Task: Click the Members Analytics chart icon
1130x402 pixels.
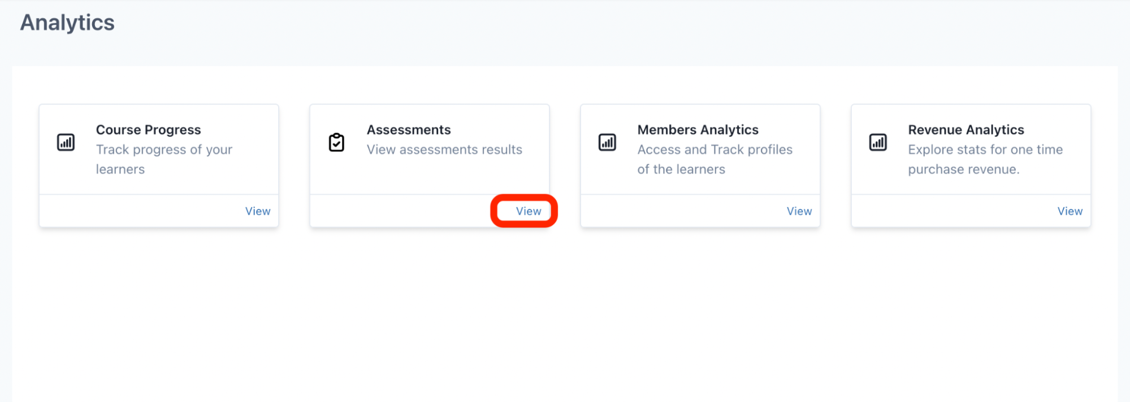Action: pos(607,142)
